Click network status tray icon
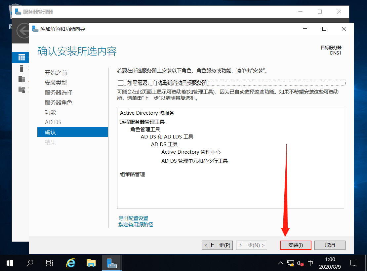This screenshot has width=367, height=271. [291, 263]
